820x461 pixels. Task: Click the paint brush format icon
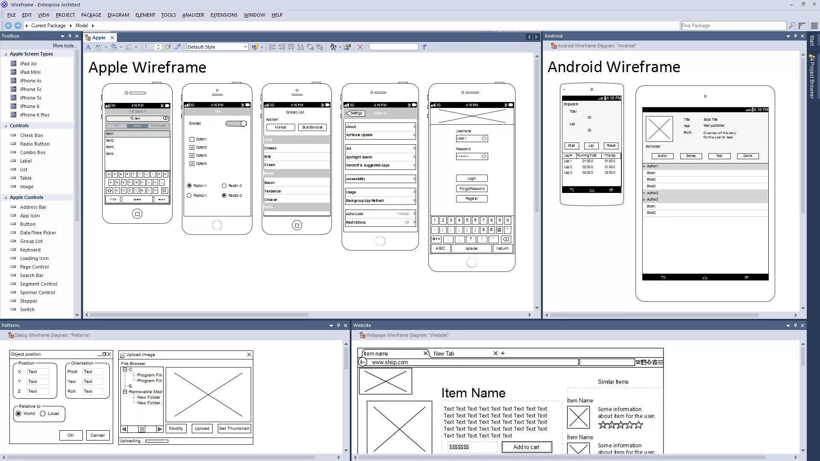click(x=167, y=47)
